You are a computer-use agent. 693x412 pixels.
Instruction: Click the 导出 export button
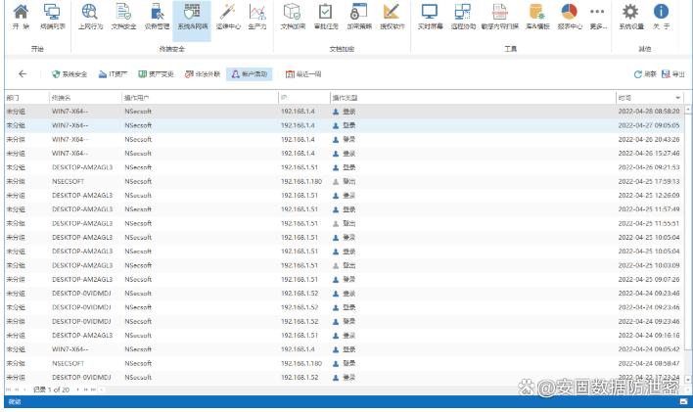(673, 74)
